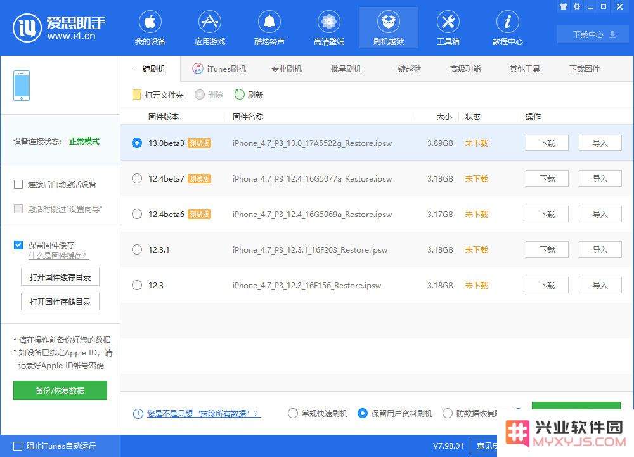Screen dimensions: 634x457
Task: Import firmware for 12.4beta7 row
Action: 600,178
